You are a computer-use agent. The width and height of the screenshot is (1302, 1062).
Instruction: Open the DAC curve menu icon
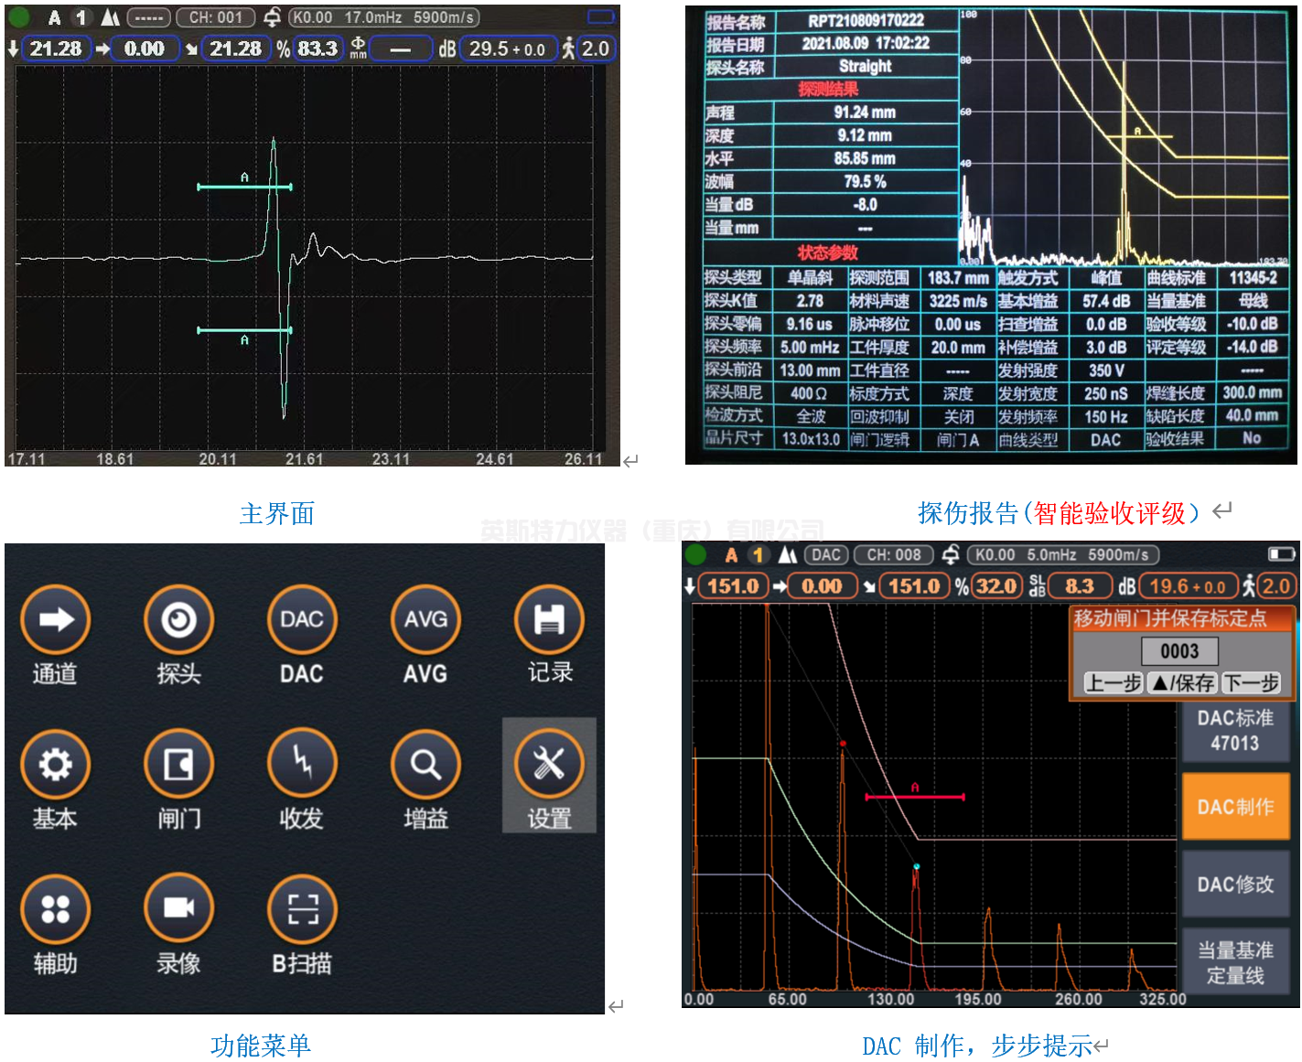(302, 620)
